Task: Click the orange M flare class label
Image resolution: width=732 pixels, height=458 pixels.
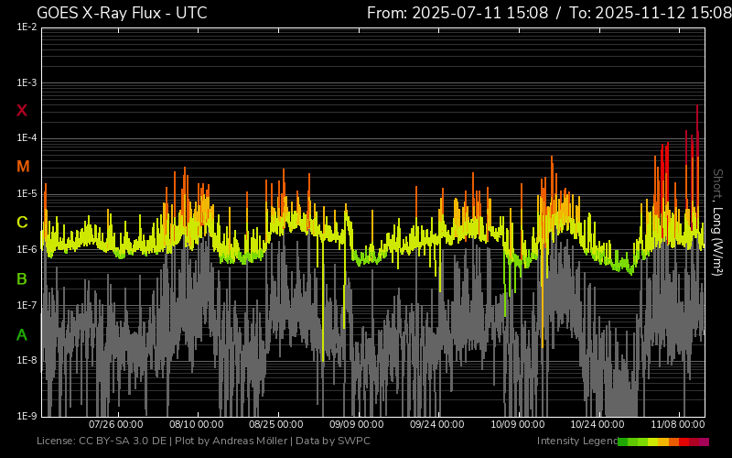Action: click(23, 167)
